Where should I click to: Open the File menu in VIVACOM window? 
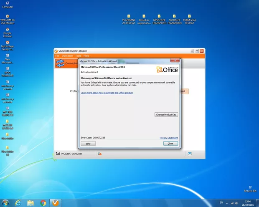click(58, 56)
